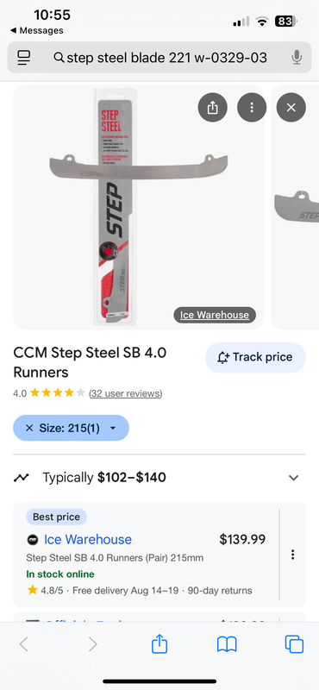Tap the Track price button
The height and width of the screenshot is (690, 319).
[x=255, y=357]
